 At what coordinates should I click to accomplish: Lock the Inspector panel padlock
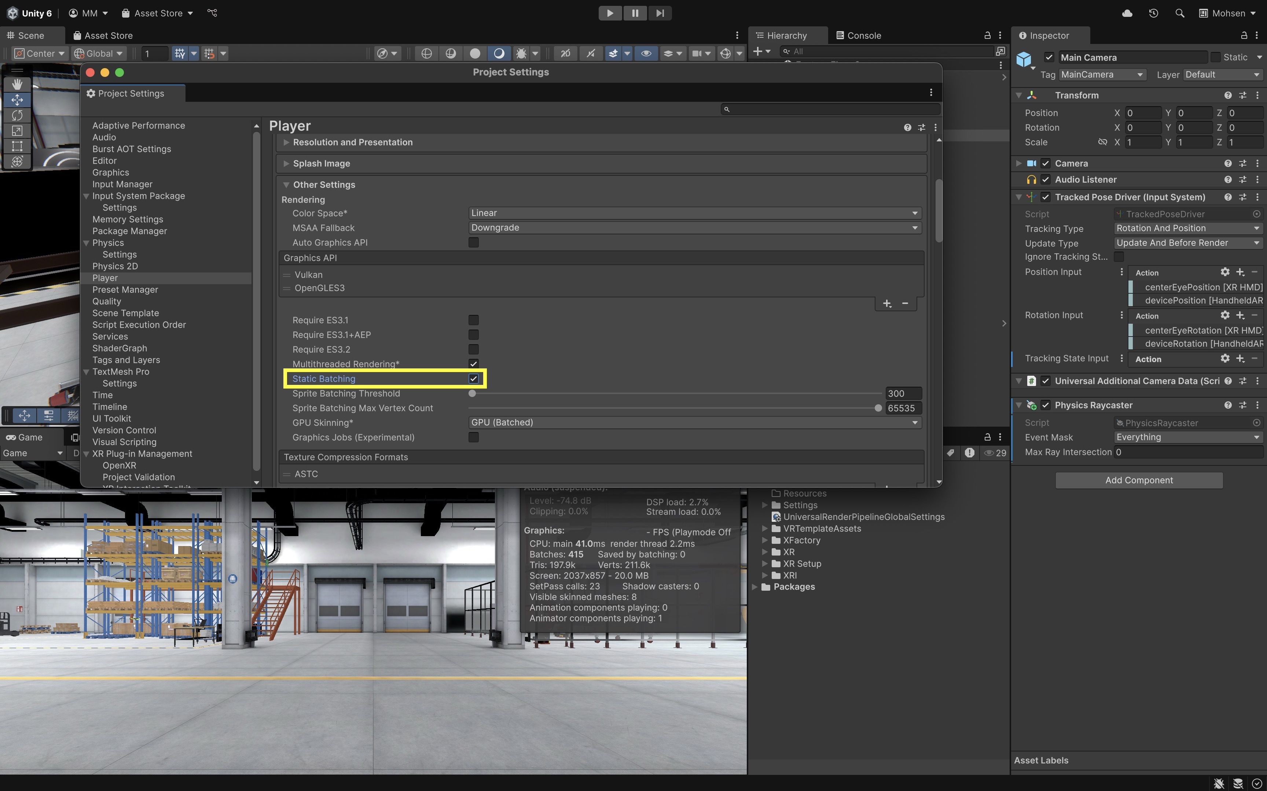pyautogui.click(x=1244, y=36)
